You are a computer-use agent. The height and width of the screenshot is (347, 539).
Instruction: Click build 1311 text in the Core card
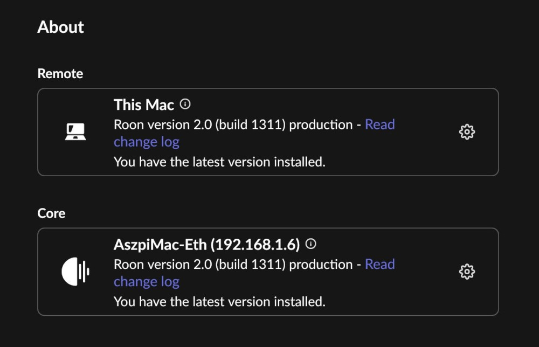click(250, 264)
